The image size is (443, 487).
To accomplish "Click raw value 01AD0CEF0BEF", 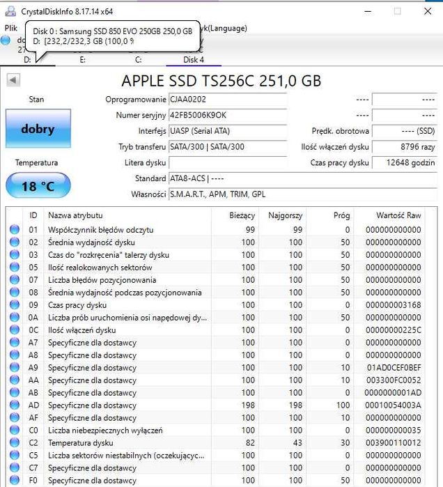I will [394, 368].
